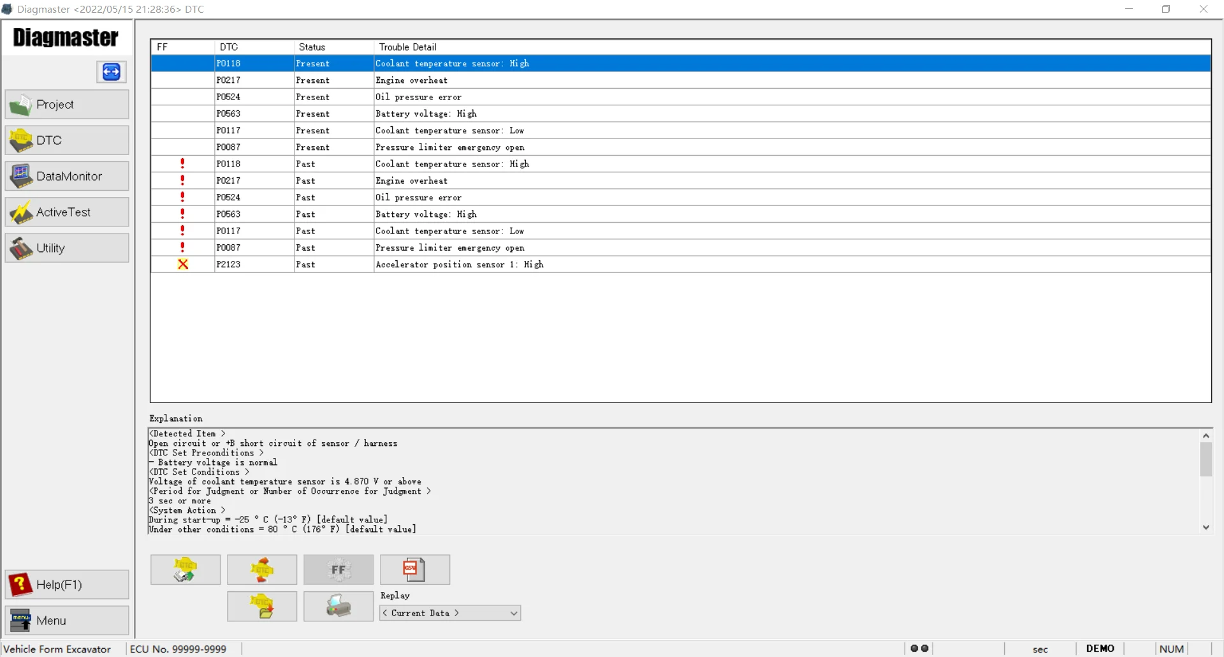1224x657 pixels.
Task: Click the FF column header
Action: click(x=183, y=47)
